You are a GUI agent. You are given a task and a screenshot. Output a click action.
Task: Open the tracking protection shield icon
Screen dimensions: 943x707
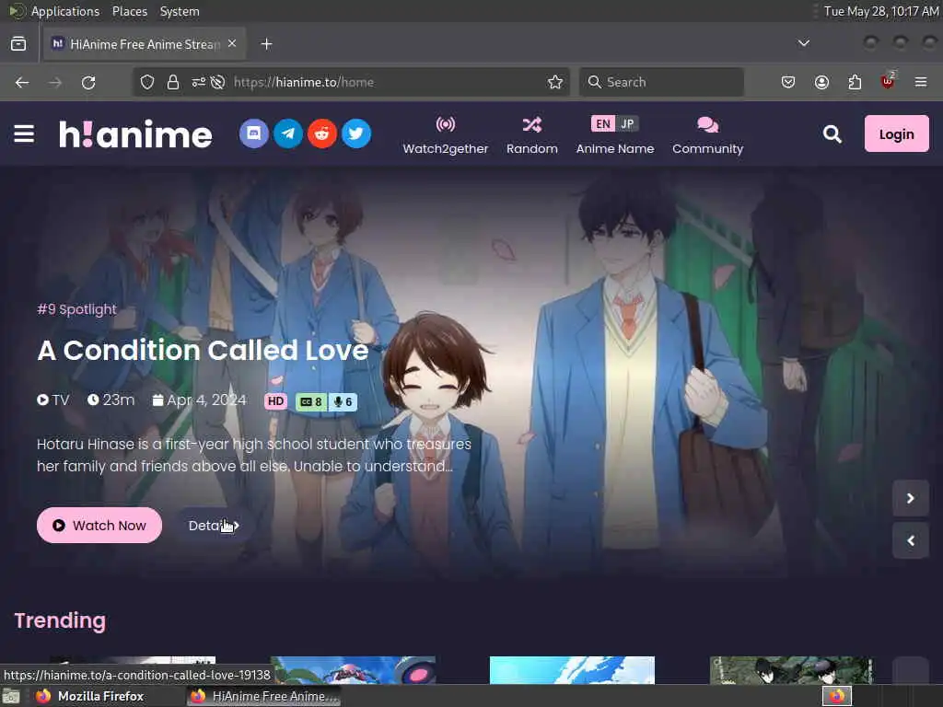click(147, 82)
